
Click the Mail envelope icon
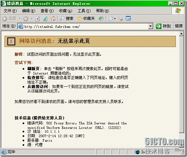tap(111, 19)
